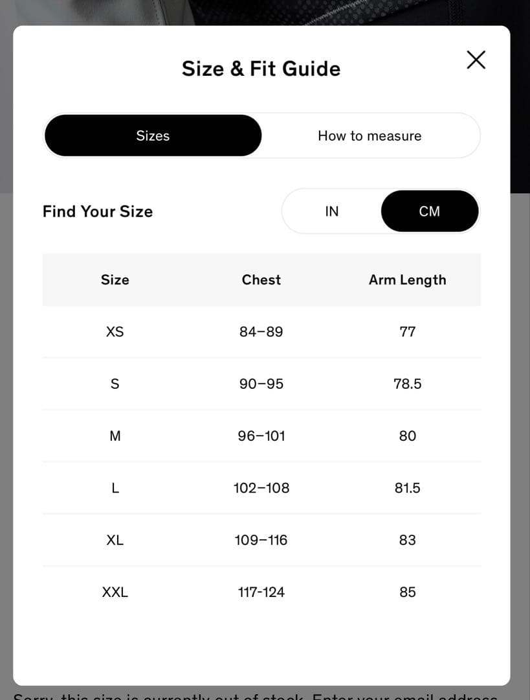
Task: Click the 78.5 arm length value
Action: coord(407,384)
